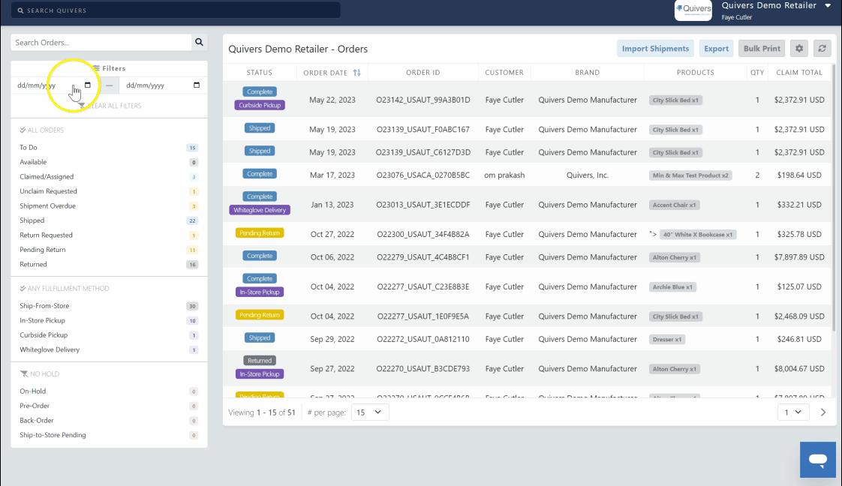The image size is (842, 486).
Task: Open order O23076_USACA_0270B5BC
Action: [x=423, y=175]
